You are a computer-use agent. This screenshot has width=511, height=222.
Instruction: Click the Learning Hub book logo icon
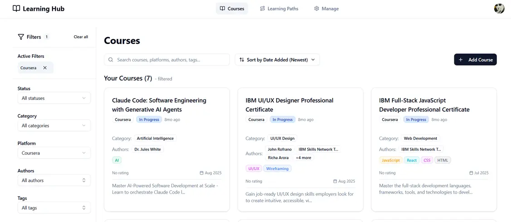tap(16, 9)
